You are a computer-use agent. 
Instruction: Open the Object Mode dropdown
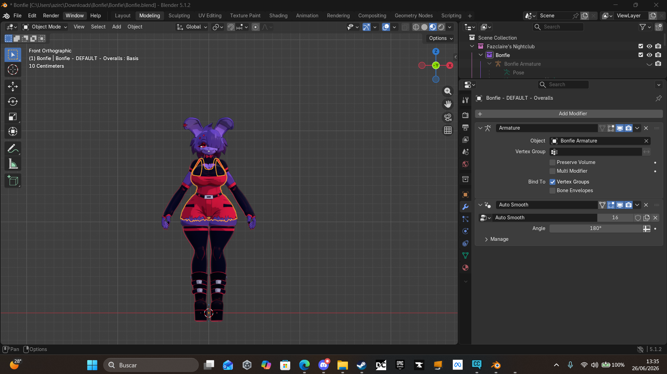pos(45,27)
